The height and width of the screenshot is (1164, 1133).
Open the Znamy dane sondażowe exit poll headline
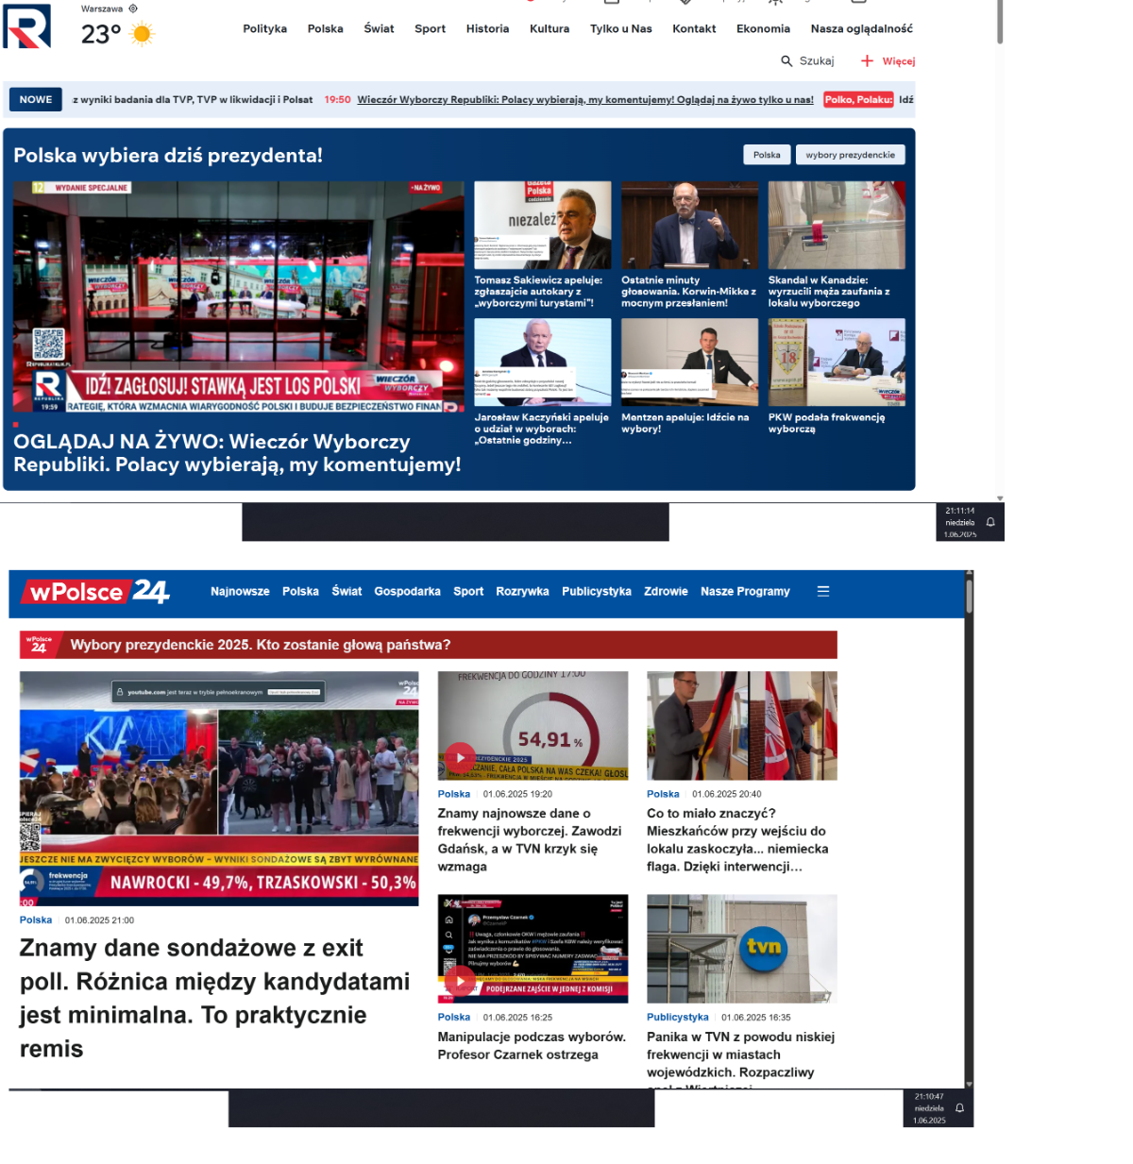point(214,998)
